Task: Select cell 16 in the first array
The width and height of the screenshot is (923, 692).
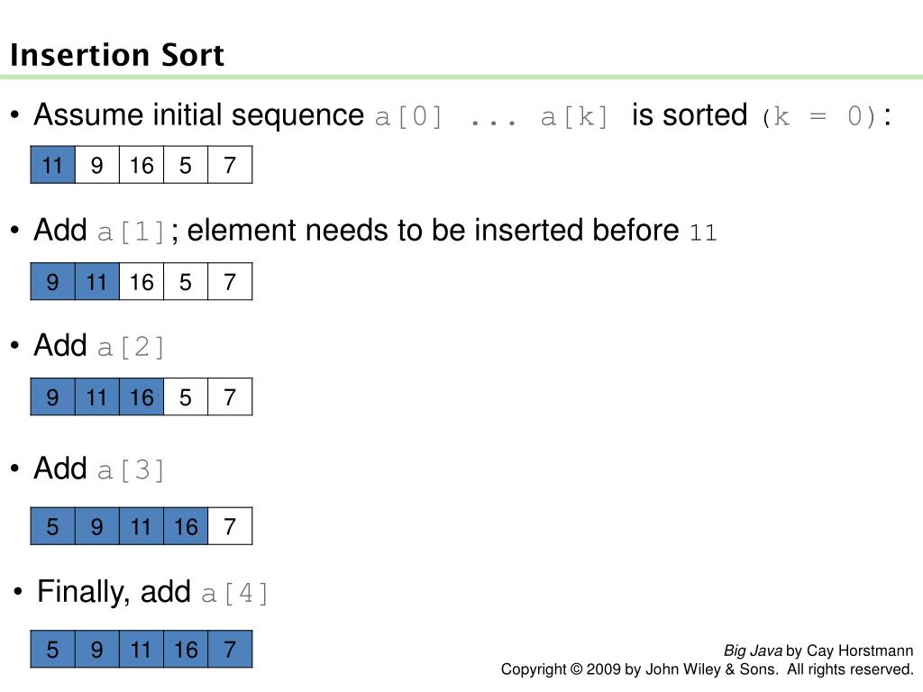Action: click(x=142, y=165)
